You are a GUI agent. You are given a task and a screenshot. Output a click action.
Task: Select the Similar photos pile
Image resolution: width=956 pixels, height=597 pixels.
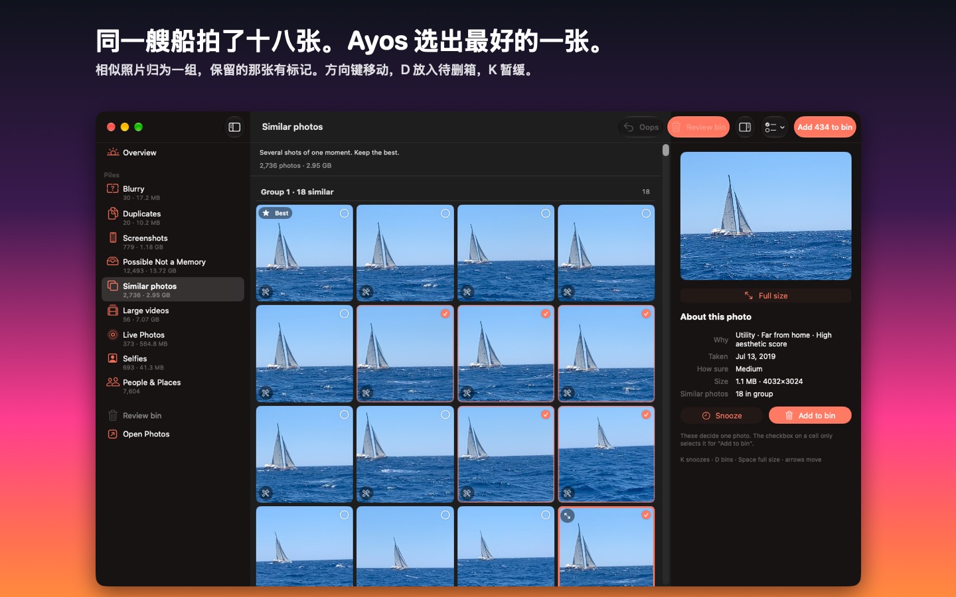coord(173,289)
